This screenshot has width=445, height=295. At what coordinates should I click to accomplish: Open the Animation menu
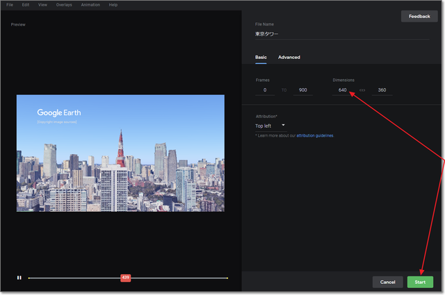[x=90, y=5]
